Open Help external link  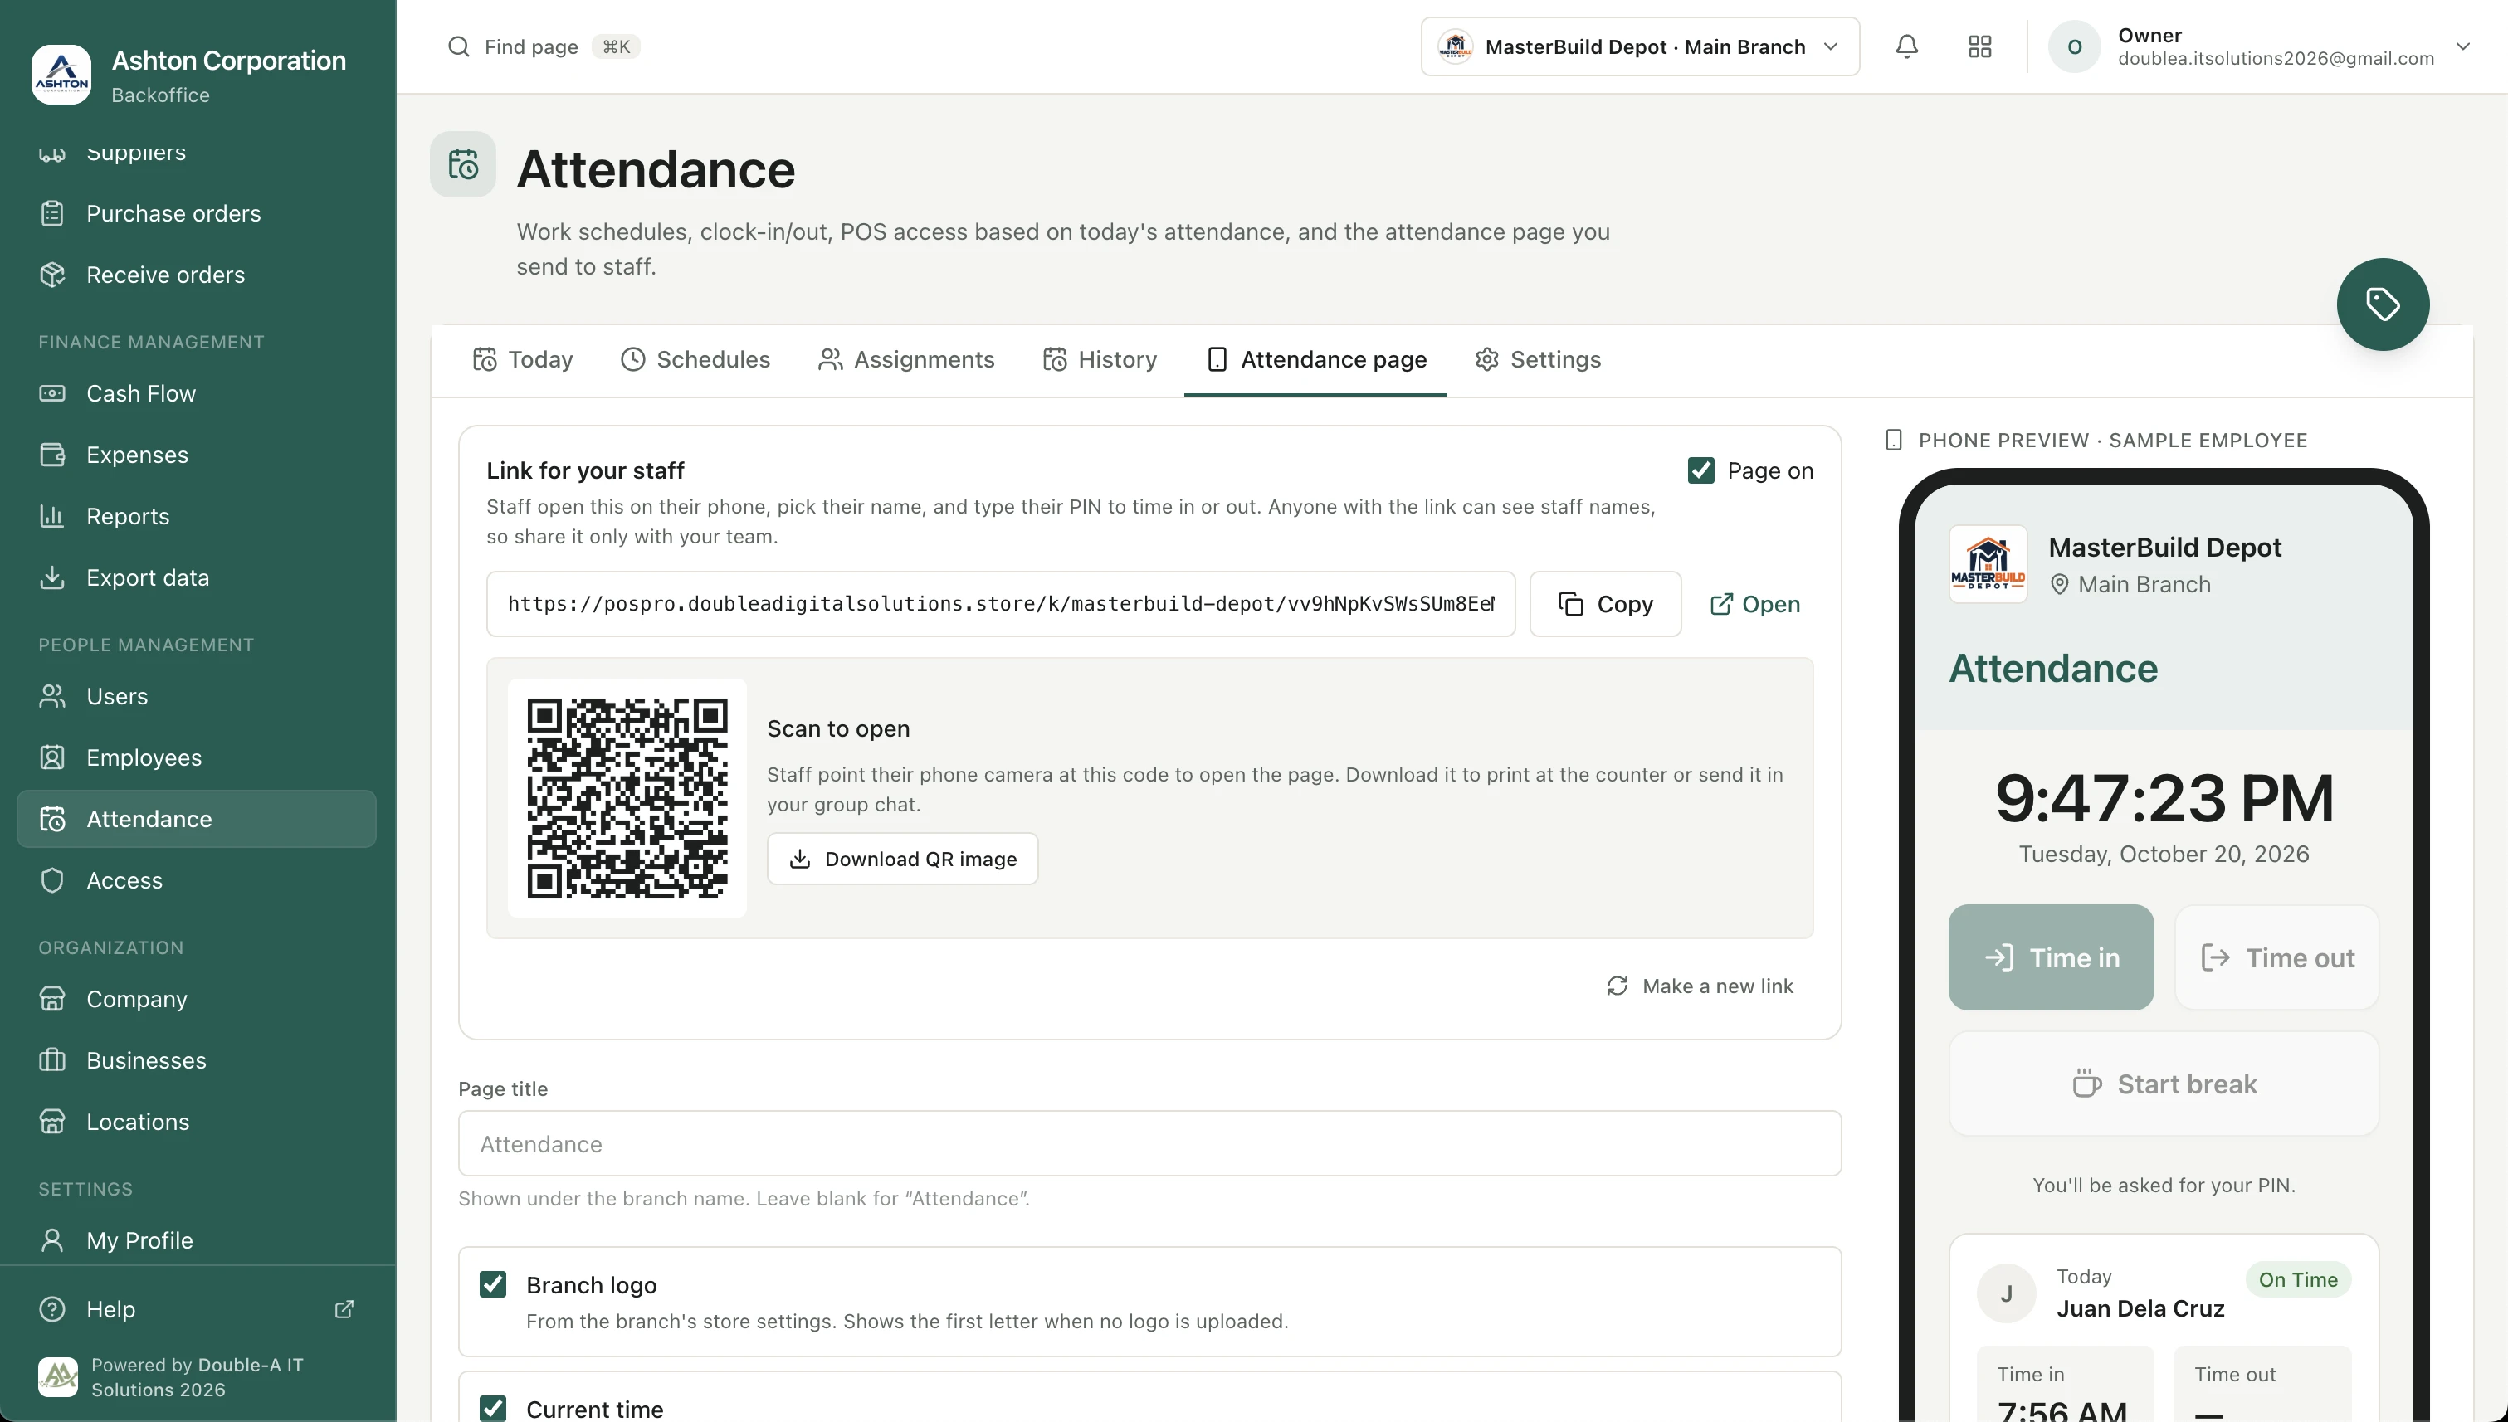197,1310
